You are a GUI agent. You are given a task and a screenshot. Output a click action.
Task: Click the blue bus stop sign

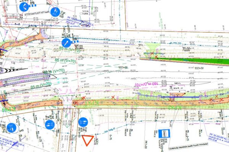[x=163, y=133]
